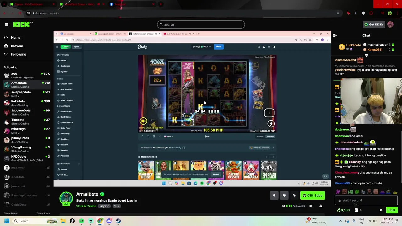This screenshot has width=402, height=226.
Task: Open the chat shop icon
Action: [x=356, y=210]
